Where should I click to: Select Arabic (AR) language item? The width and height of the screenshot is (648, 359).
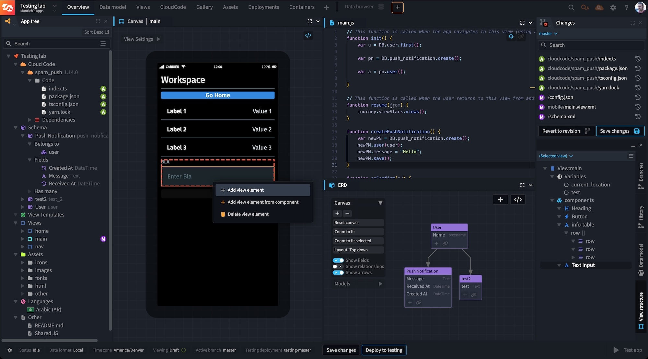49,309
